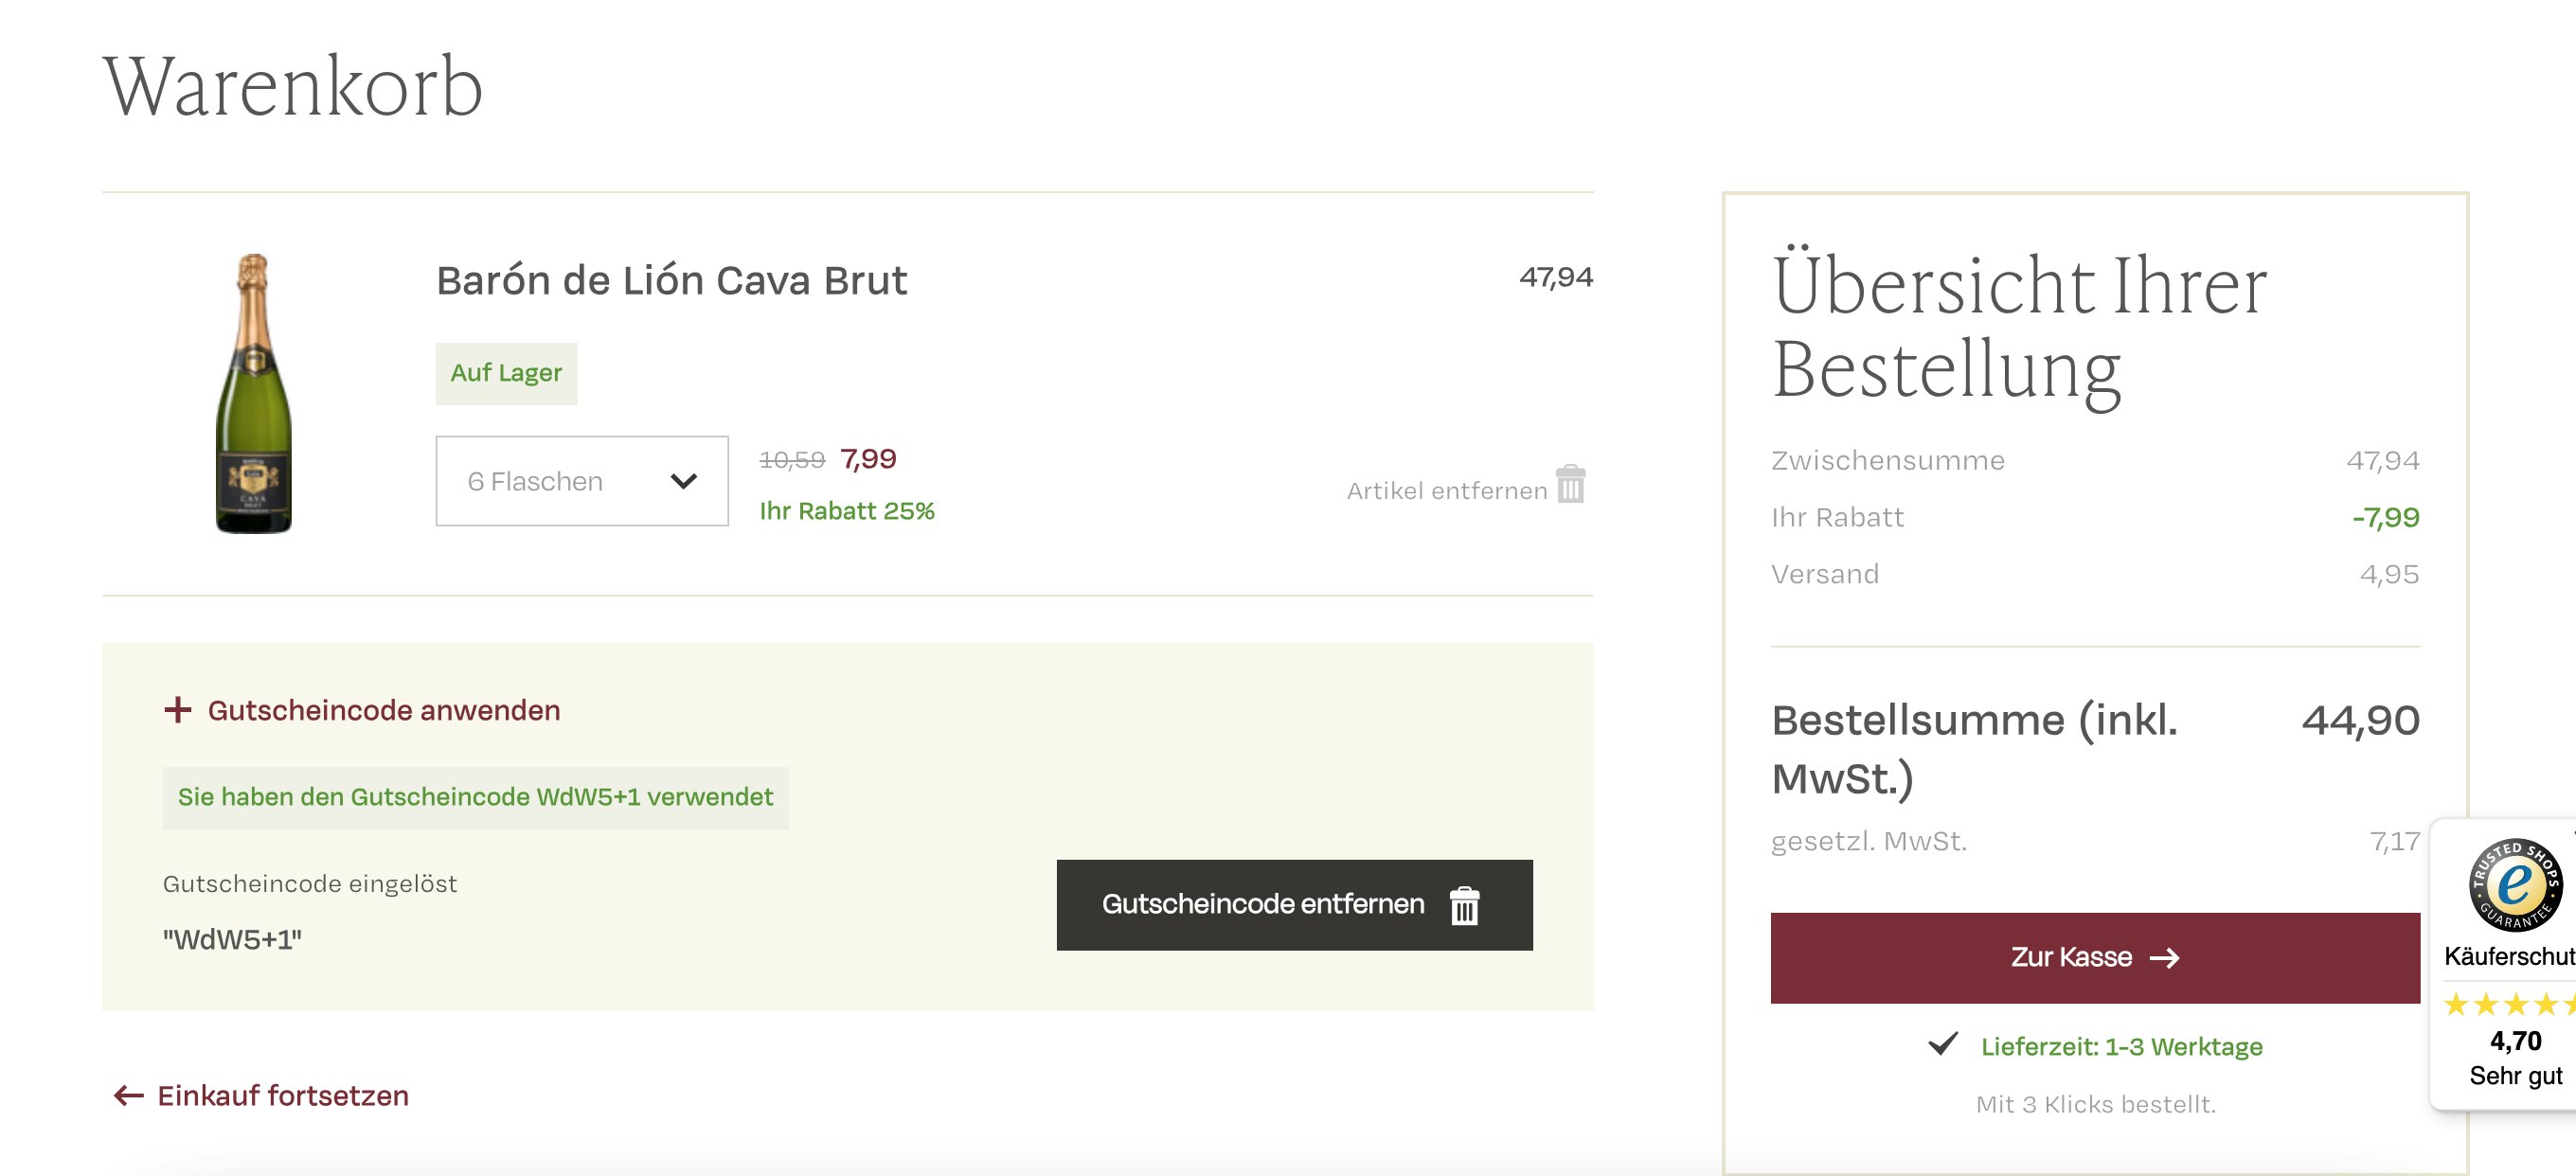The width and height of the screenshot is (2576, 1176).
Task: Click the plus icon beside Gutscheincode anwenden
Action: [178, 710]
